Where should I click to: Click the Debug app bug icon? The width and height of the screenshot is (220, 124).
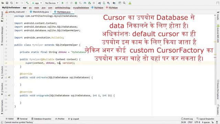click(x=76, y=3)
